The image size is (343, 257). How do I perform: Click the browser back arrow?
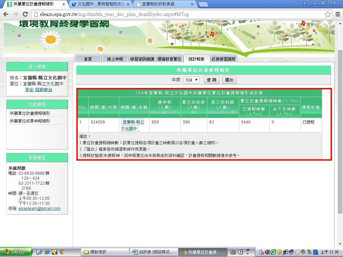click(x=6, y=14)
